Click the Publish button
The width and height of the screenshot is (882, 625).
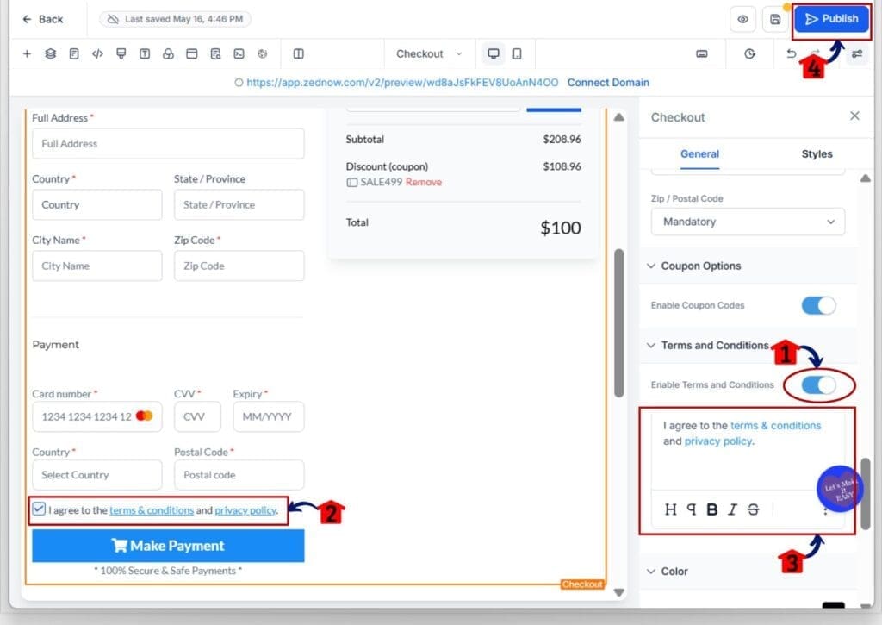[831, 19]
